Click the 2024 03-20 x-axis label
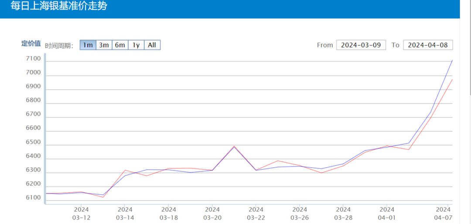The height and width of the screenshot is (224, 471). tap(212, 213)
